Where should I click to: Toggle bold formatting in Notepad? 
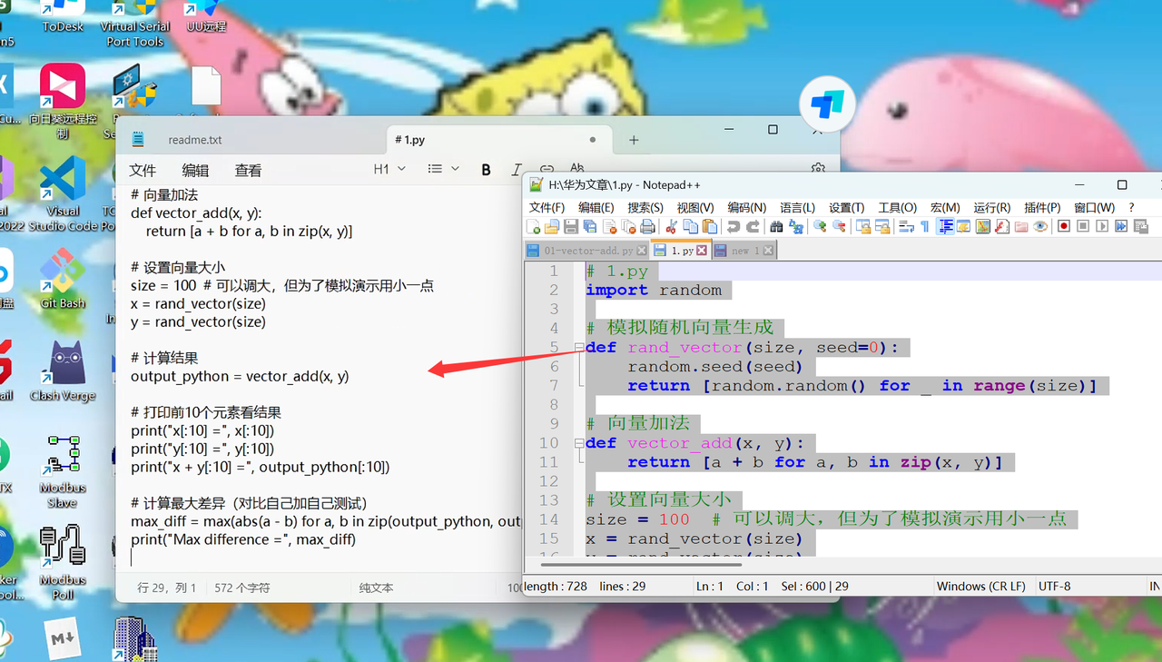pos(486,170)
